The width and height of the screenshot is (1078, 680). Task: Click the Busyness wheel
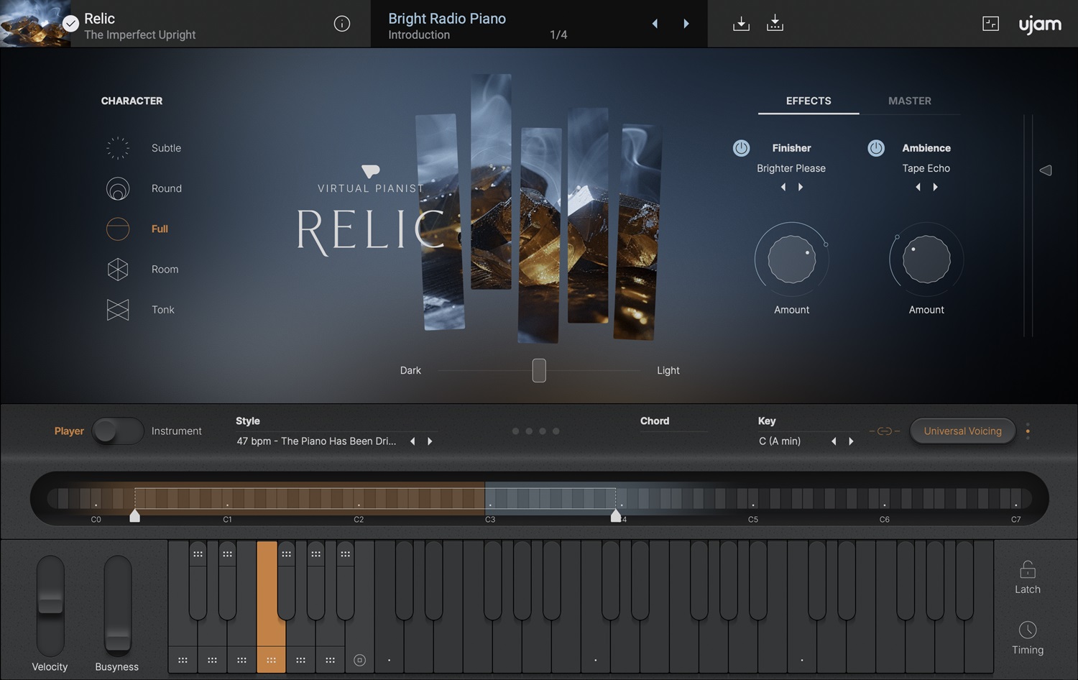click(118, 605)
